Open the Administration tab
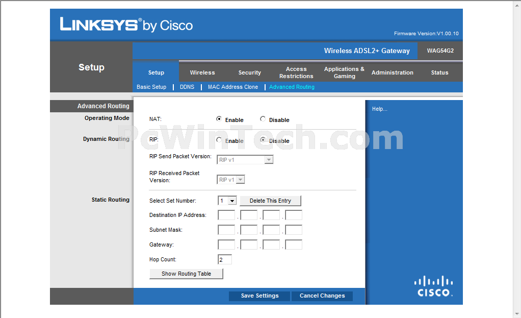The image size is (521, 318). (393, 72)
